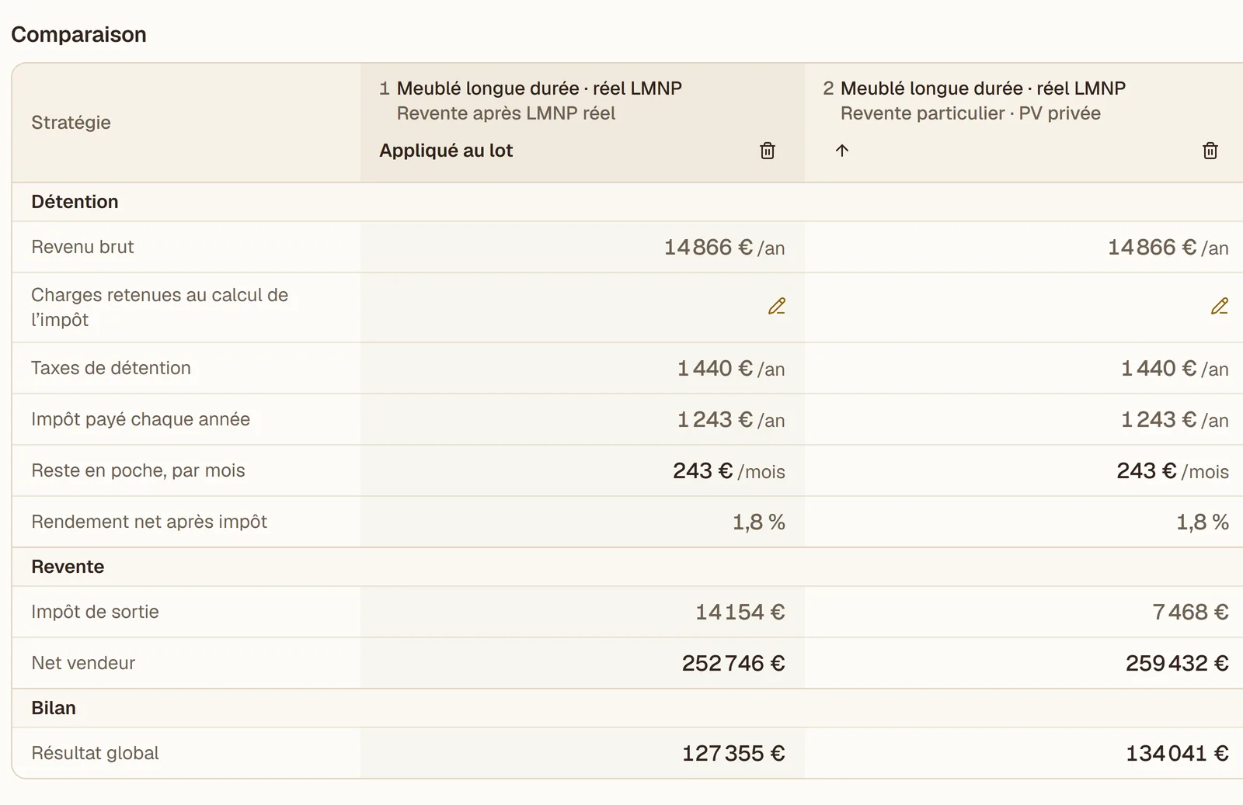
Task: Click strategy 1 title 'Meublé longue durée · réel LMNP'
Action: point(539,88)
